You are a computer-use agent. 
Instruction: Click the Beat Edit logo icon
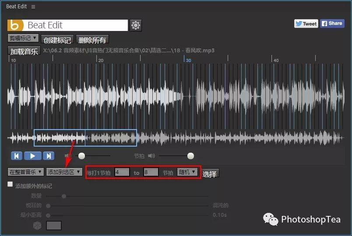pos(15,25)
